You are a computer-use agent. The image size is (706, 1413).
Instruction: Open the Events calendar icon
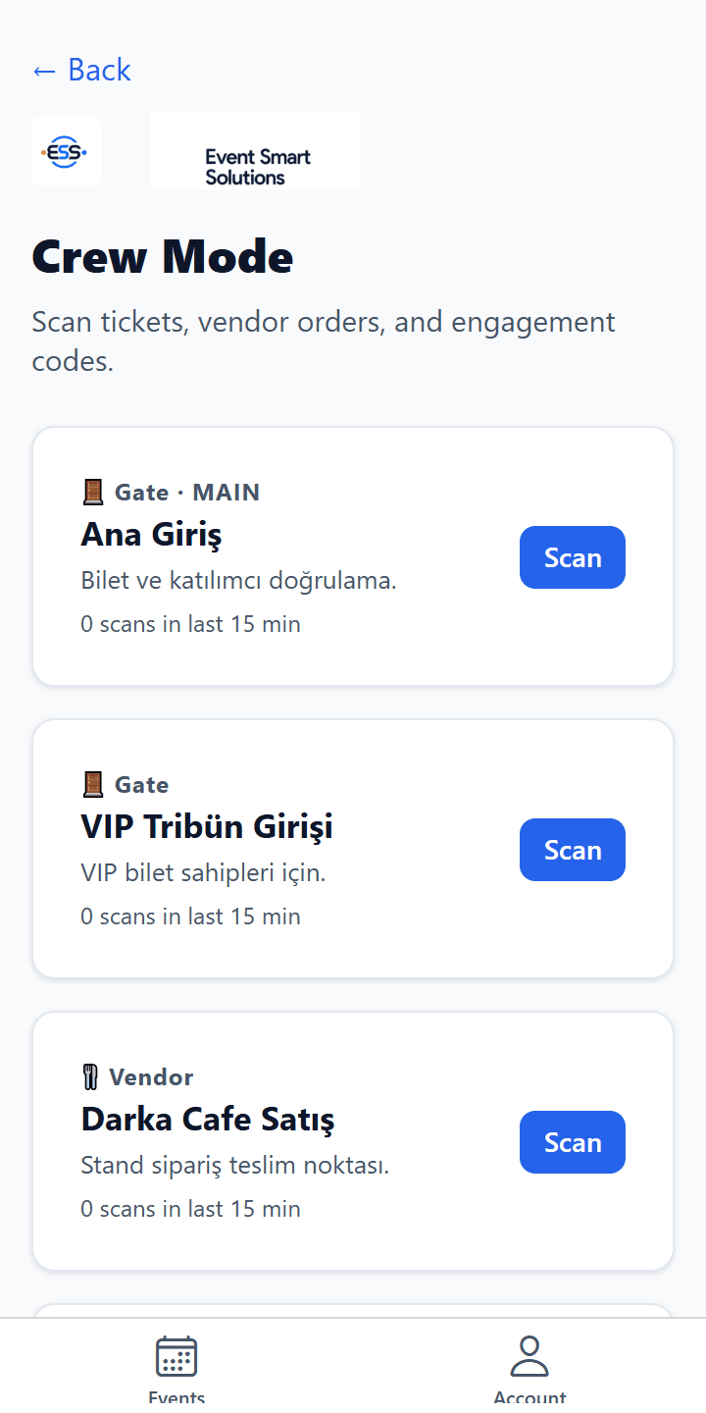176,1356
